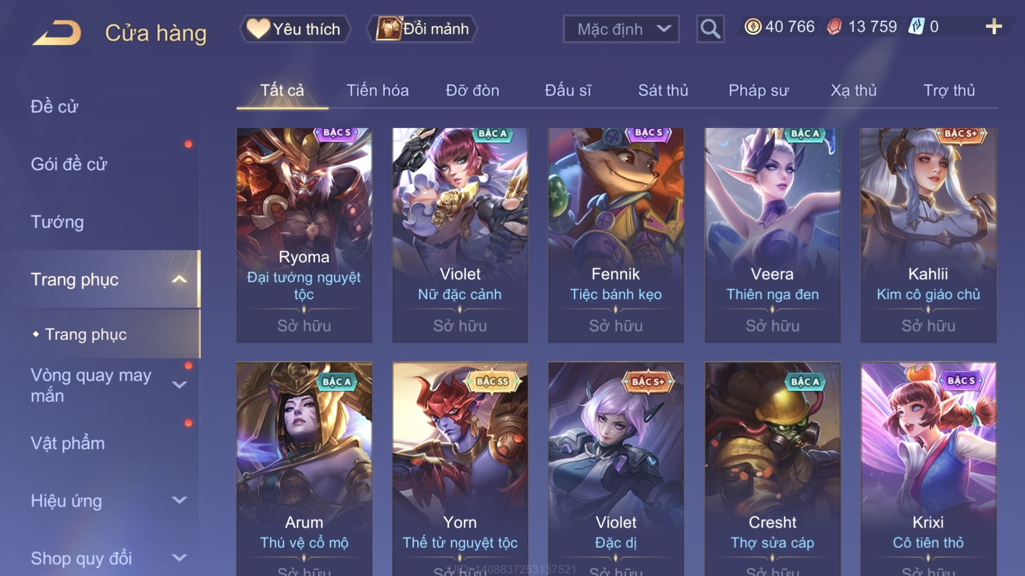Image resolution: width=1025 pixels, height=576 pixels.
Task: Open Yêu thích favorites heart button
Action: (295, 29)
